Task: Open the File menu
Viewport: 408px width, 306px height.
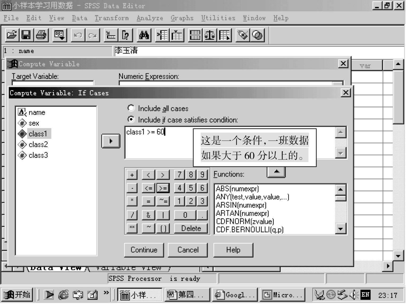Action: (x=11, y=18)
